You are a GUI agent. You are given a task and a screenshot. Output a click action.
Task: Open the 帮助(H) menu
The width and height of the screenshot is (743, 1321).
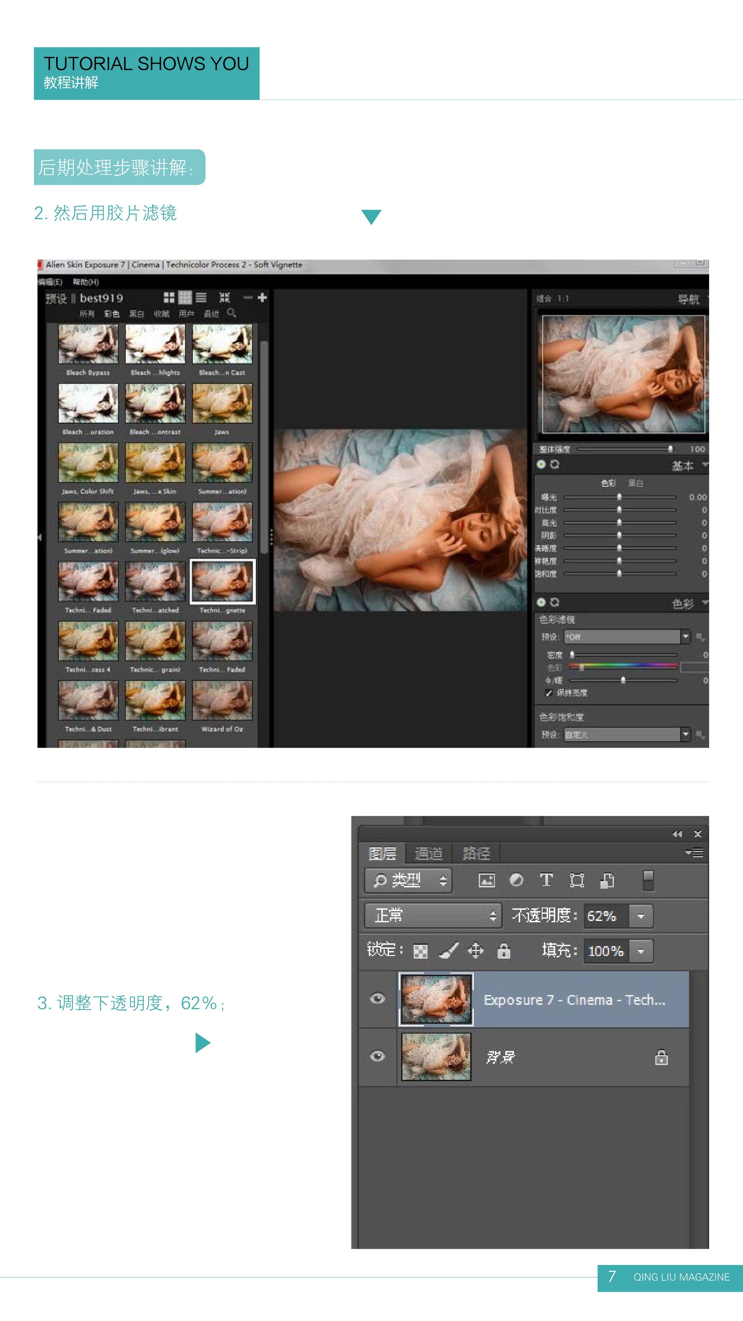click(85, 282)
